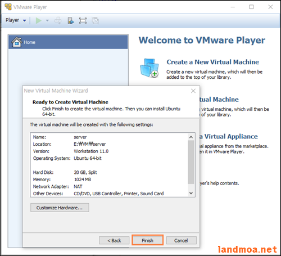281x256 pixels.
Task: Open the Create a New Virtual Machine link
Action: tap(213, 62)
